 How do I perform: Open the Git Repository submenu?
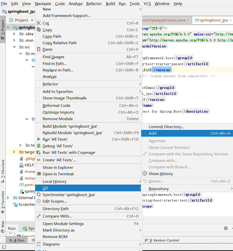(x=187, y=189)
